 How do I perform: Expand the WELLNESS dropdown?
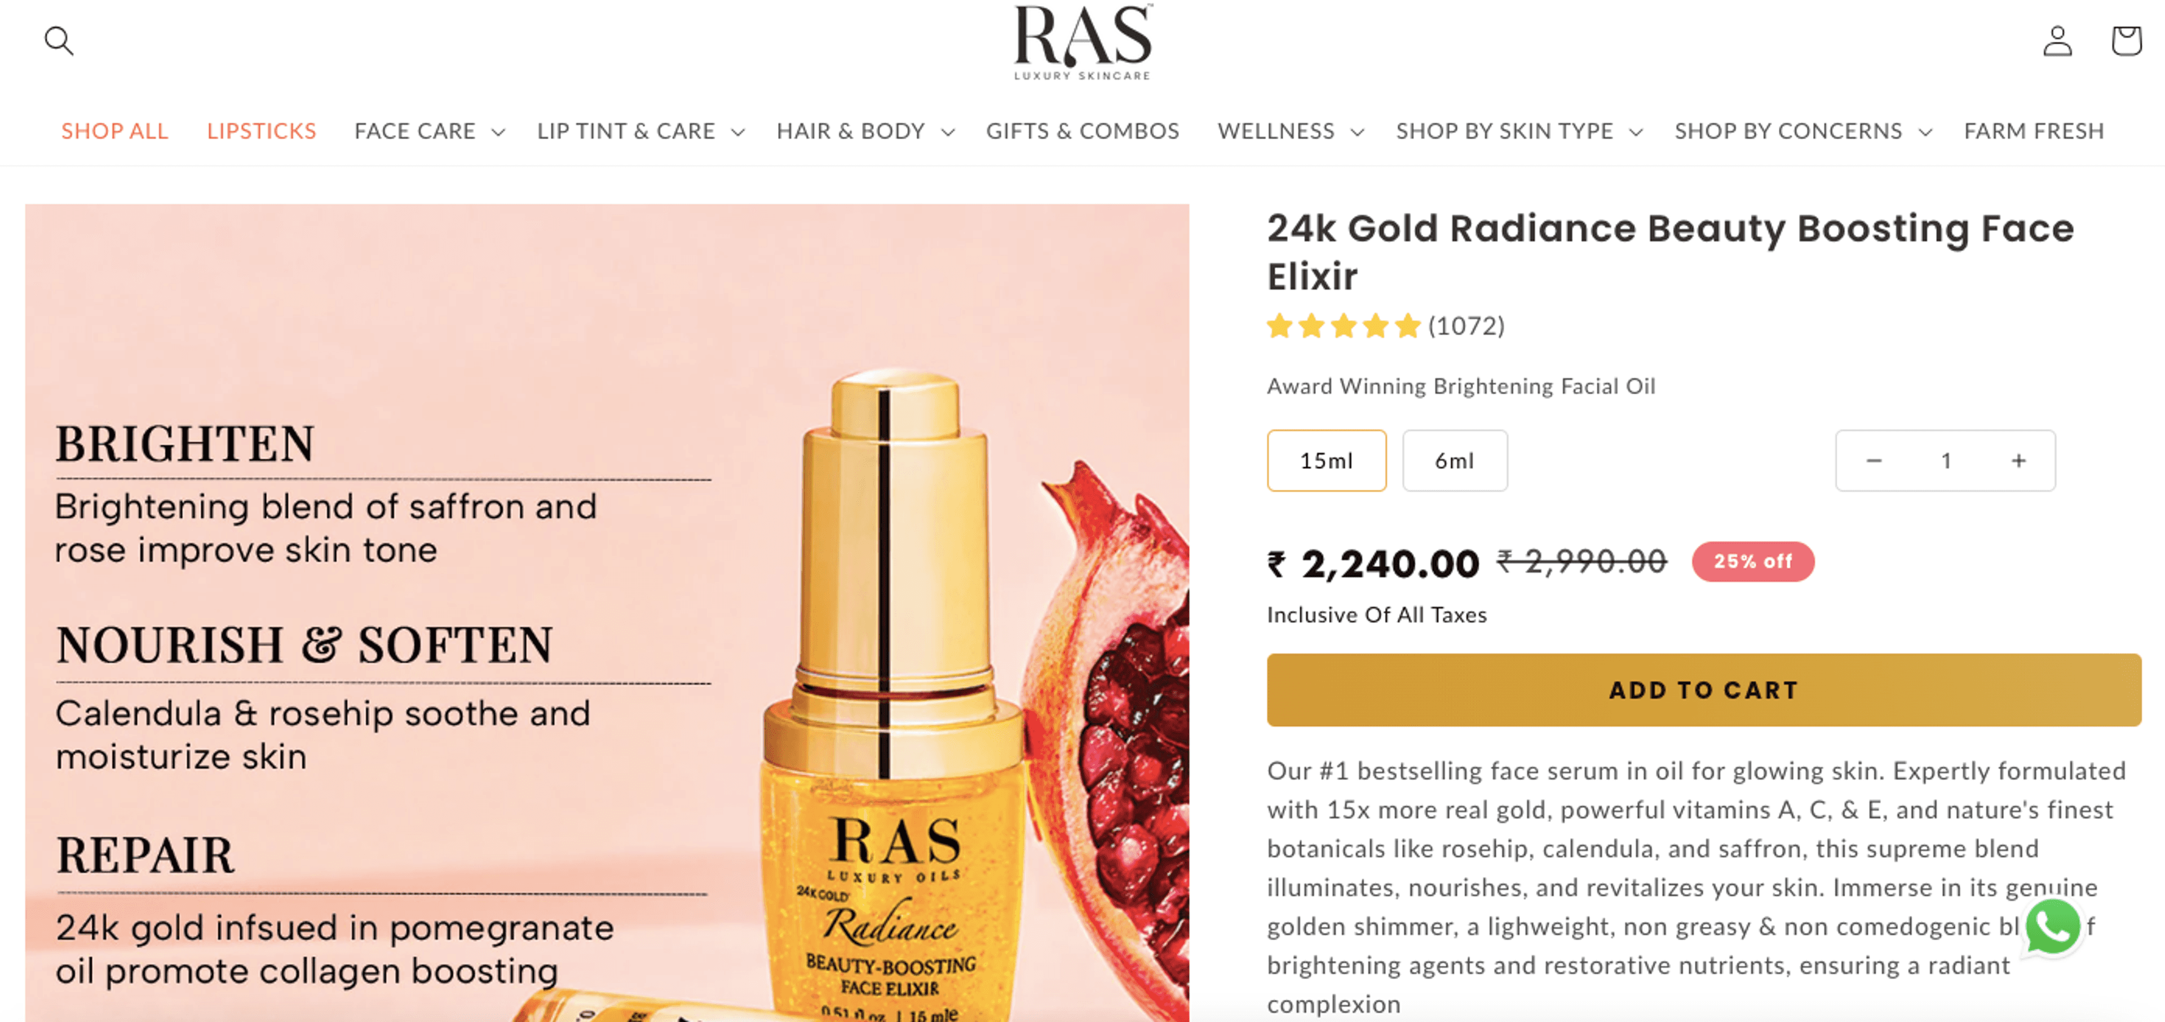point(1290,132)
